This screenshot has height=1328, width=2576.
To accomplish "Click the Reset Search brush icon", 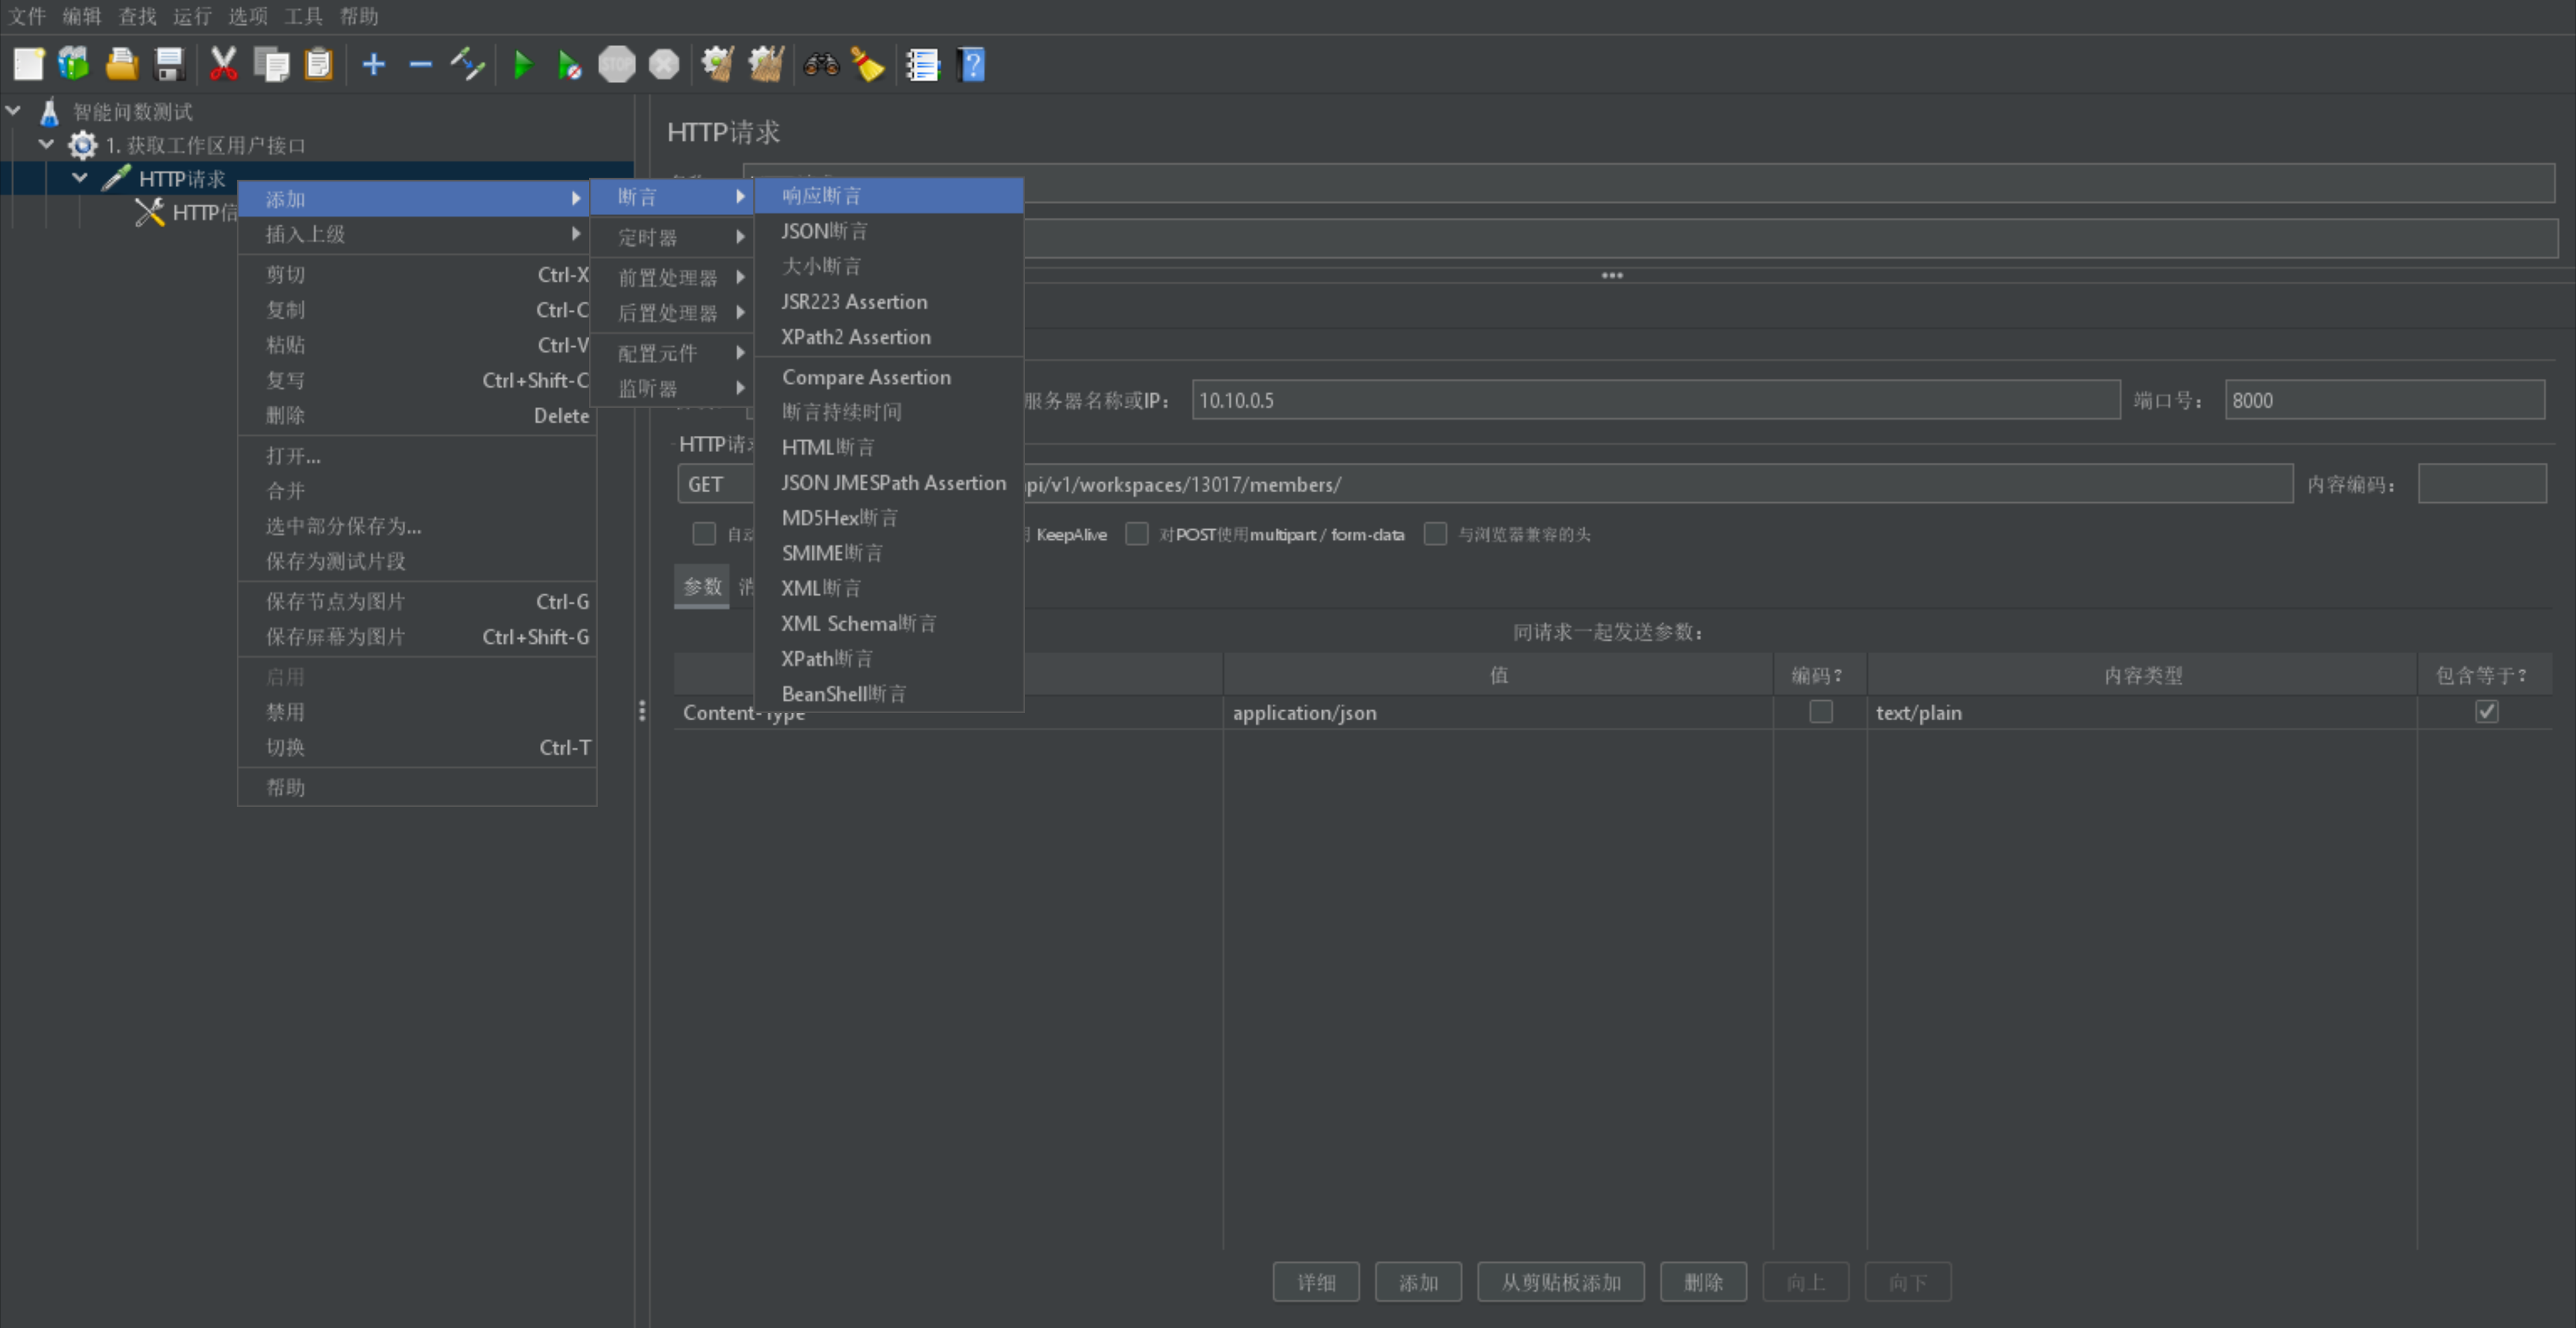I will coord(868,65).
